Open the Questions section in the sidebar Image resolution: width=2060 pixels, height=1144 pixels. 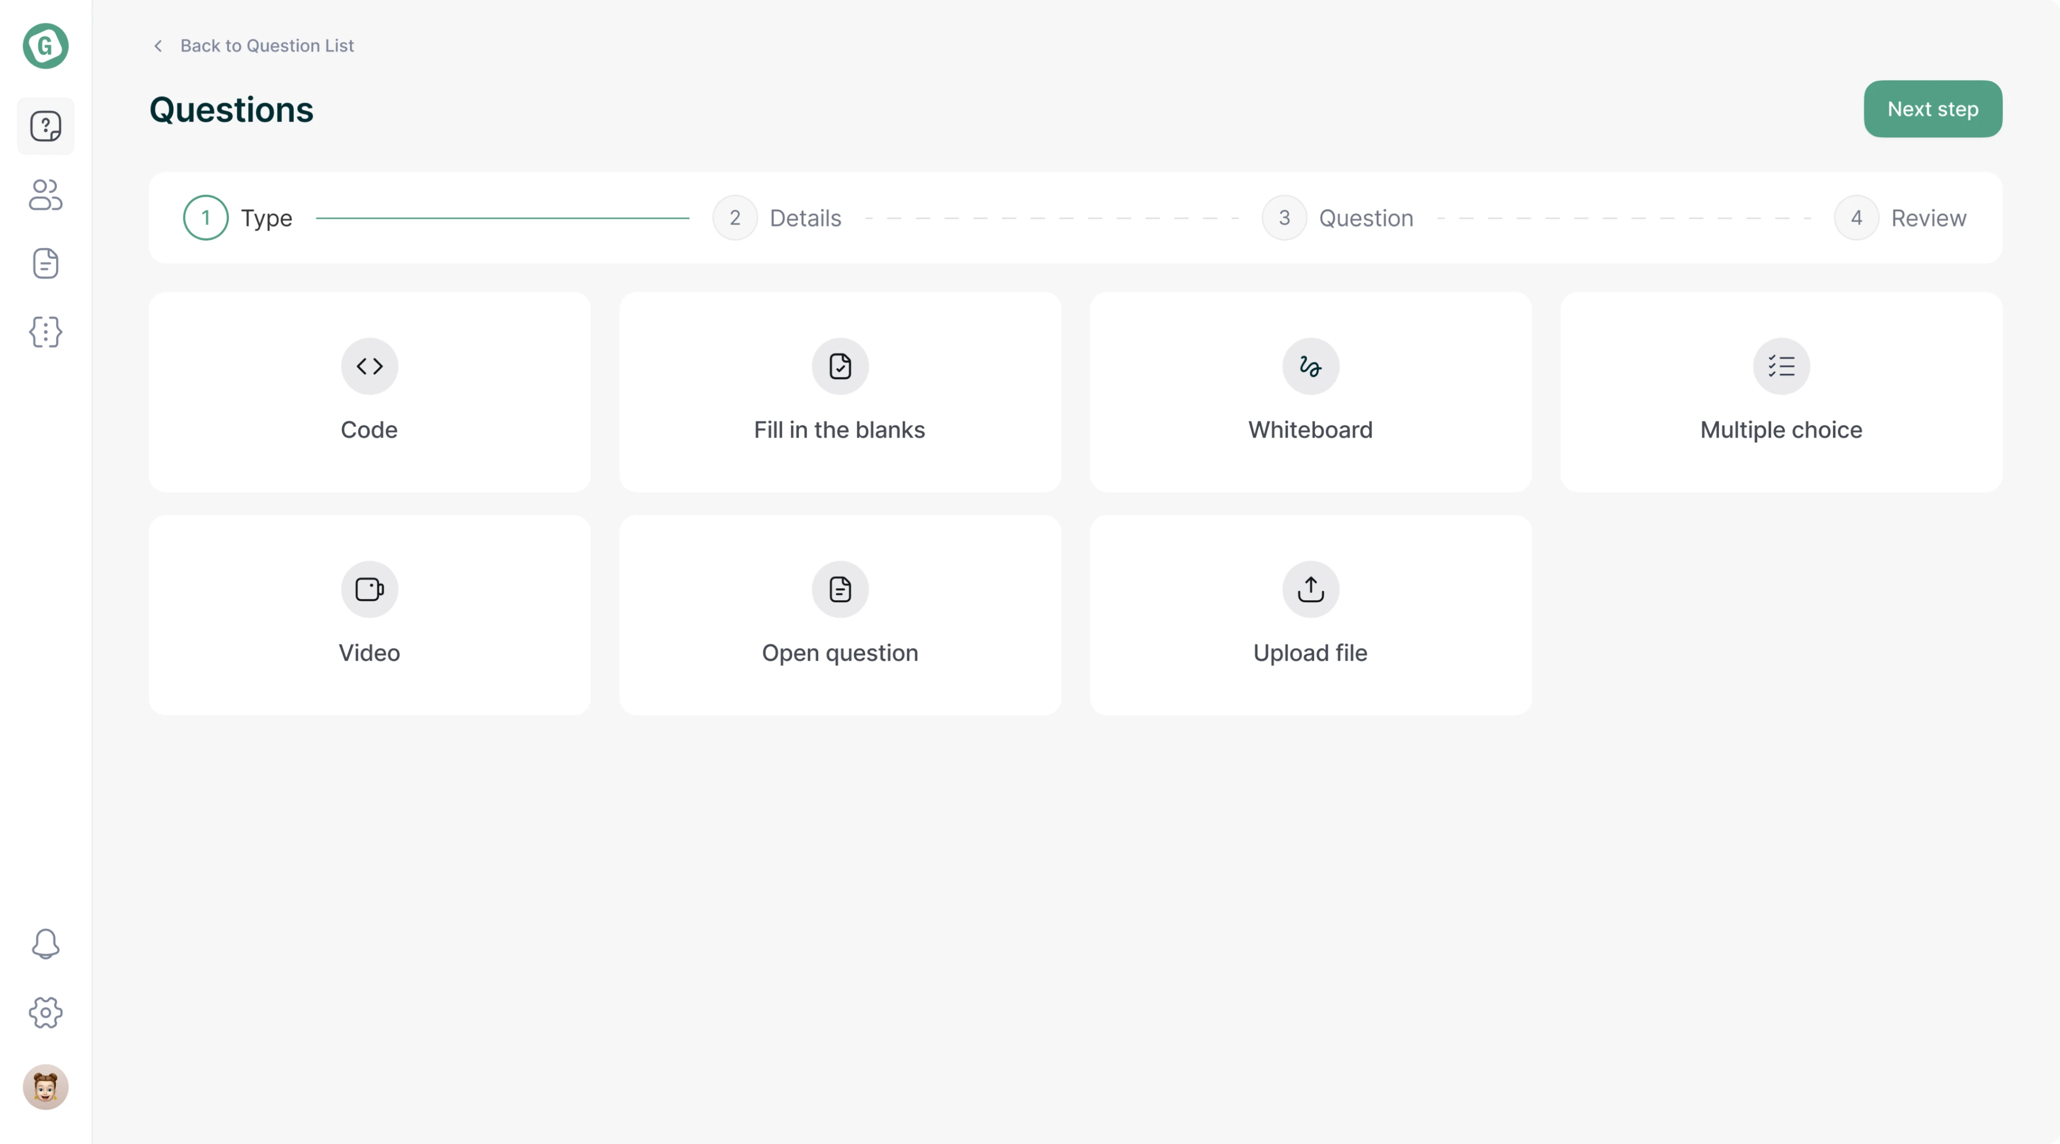pyautogui.click(x=45, y=127)
